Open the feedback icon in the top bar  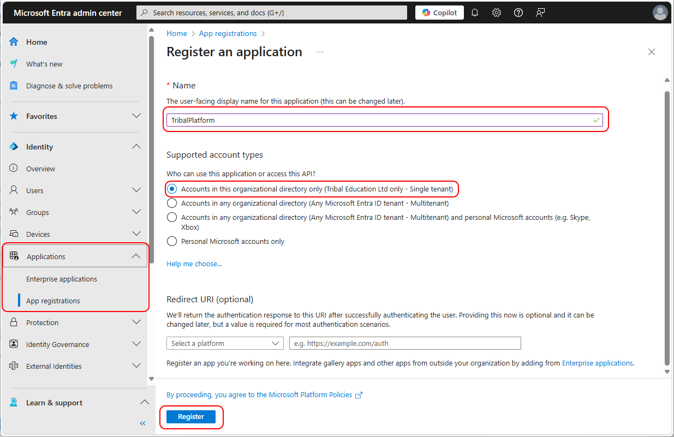tap(540, 12)
